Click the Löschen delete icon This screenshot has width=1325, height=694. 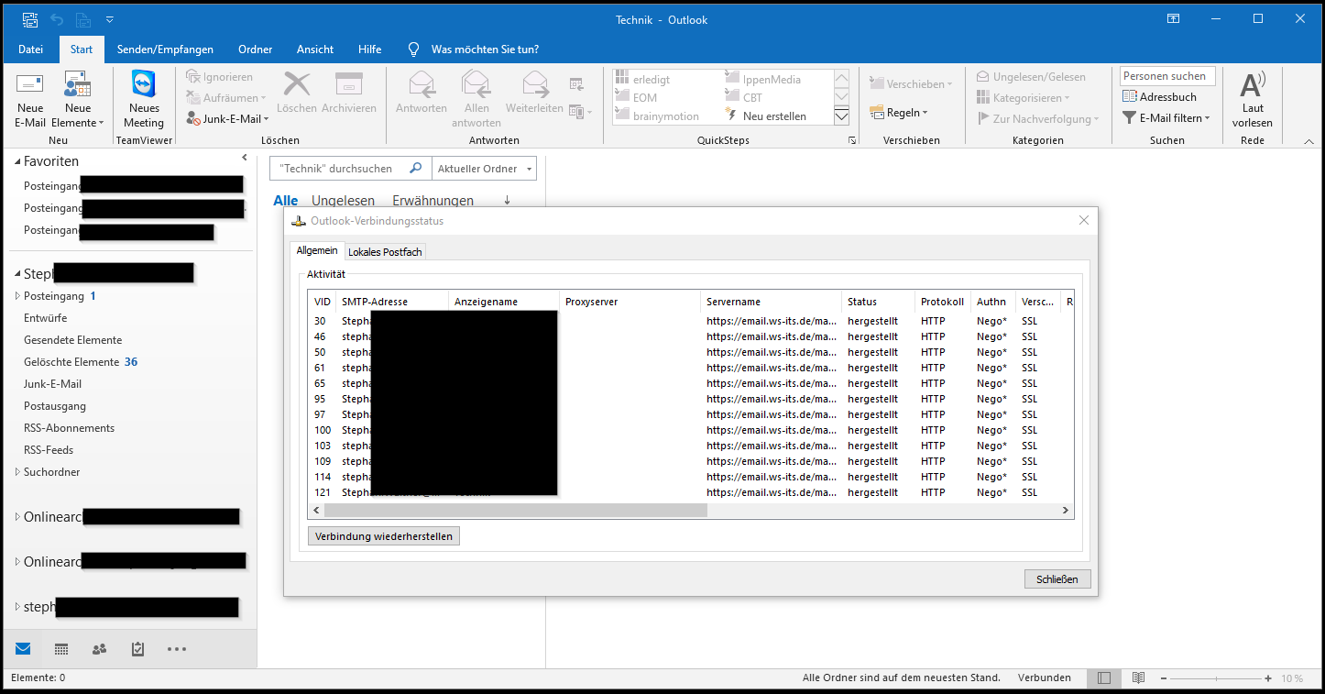(296, 94)
